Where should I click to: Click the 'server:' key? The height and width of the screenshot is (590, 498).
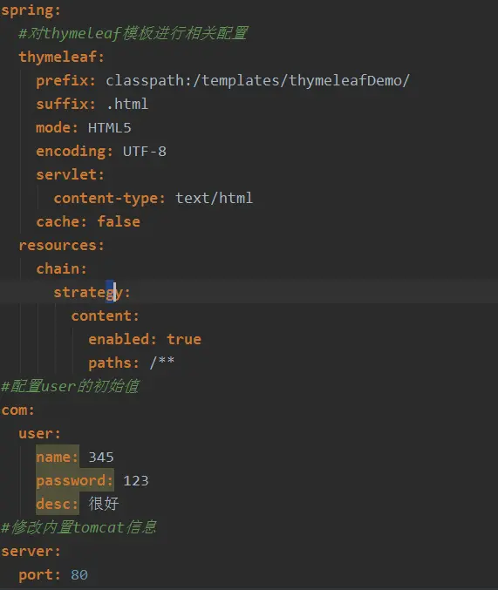(31, 552)
